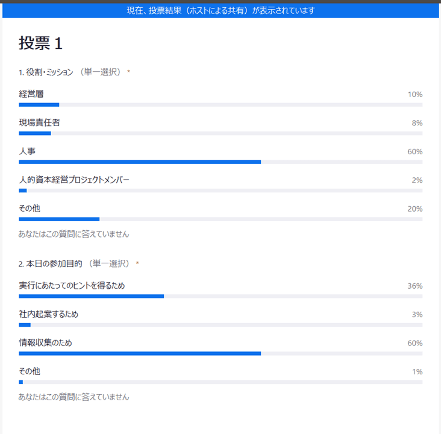Click the 投票 1 poll title
This screenshot has height=434, width=441.
tap(40, 43)
